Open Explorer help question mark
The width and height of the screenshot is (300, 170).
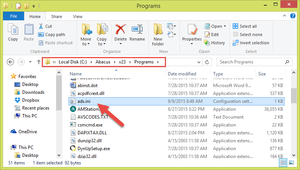tap(293, 16)
